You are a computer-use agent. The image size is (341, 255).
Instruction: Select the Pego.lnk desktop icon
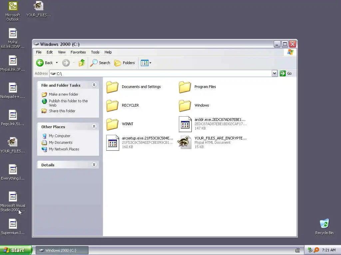pos(13,115)
